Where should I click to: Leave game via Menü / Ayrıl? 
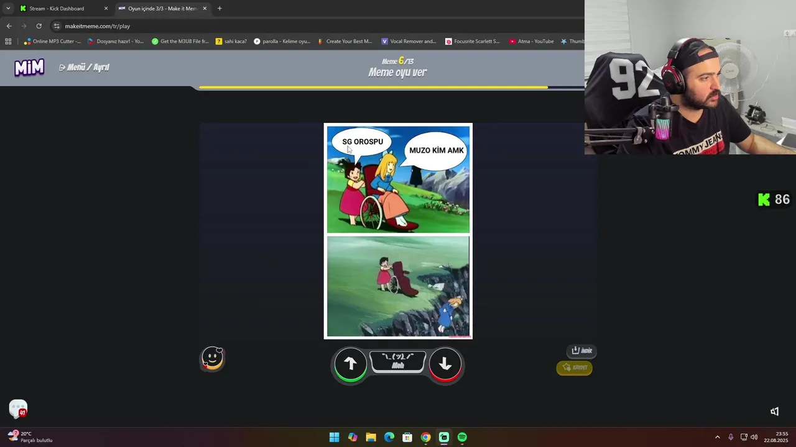point(84,67)
